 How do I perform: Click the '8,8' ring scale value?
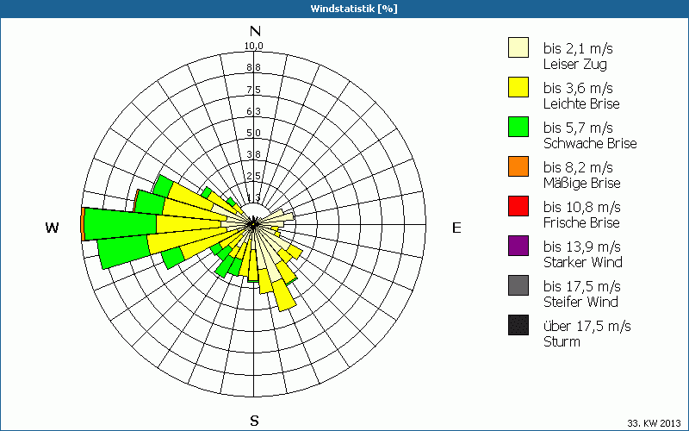pyautogui.click(x=253, y=68)
